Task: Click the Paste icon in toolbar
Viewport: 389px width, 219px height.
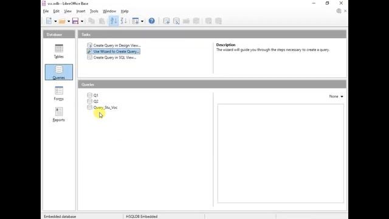Action: (x=102, y=21)
